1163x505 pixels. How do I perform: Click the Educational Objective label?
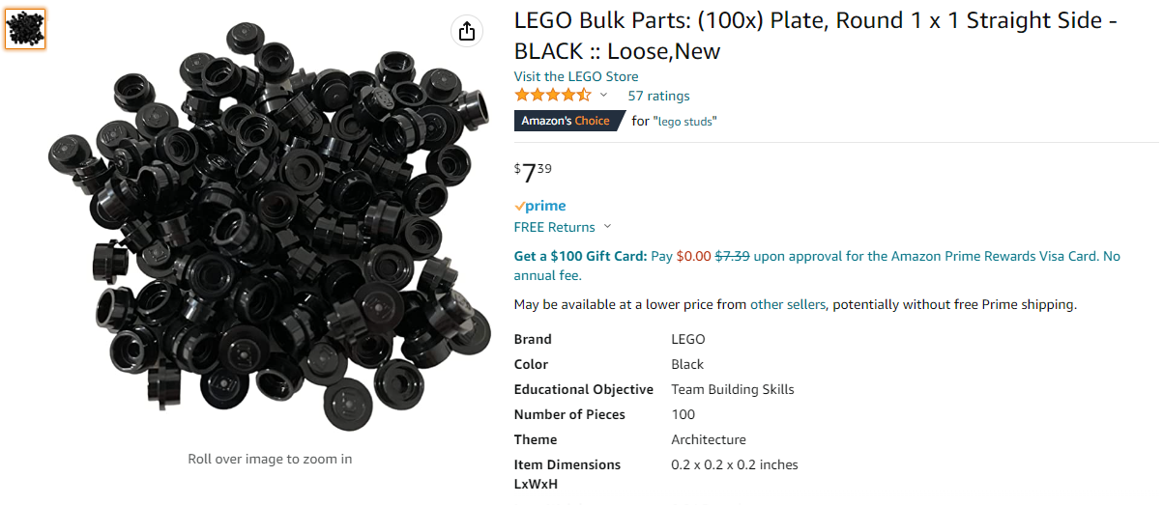click(x=584, y=389)
